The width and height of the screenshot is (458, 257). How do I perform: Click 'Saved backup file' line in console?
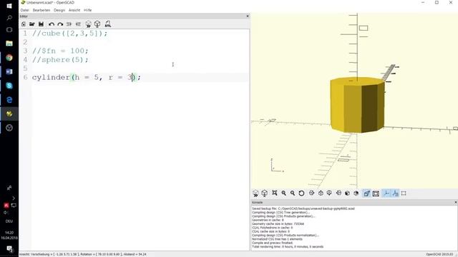(303, 208)
